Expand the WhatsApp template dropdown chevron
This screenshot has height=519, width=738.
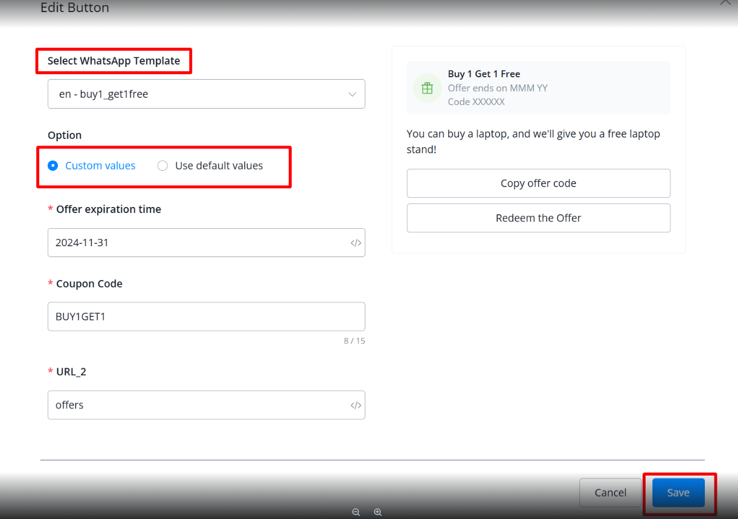[352, 94]
